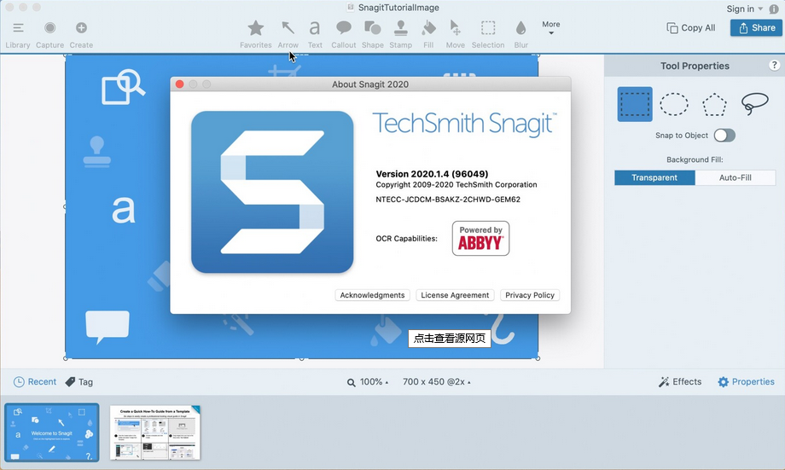Select the Welcome to Snagit thumbnail
This screenshot has width=785, height=470.
[51, 432]
